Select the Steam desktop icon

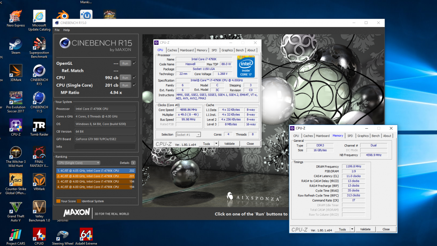click(16, 46)
